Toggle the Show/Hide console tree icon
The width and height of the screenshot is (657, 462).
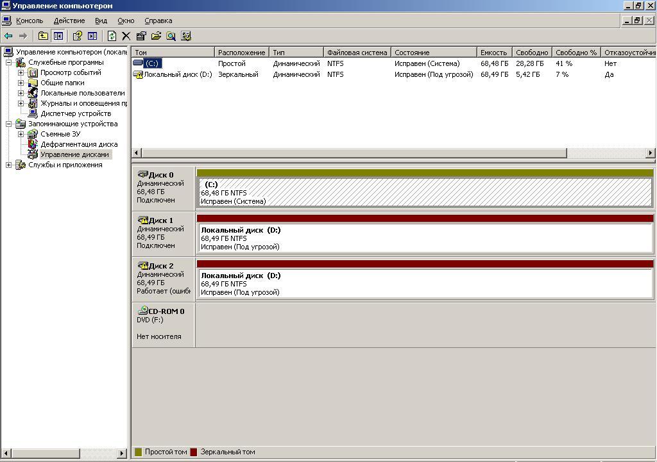[58, 37]
